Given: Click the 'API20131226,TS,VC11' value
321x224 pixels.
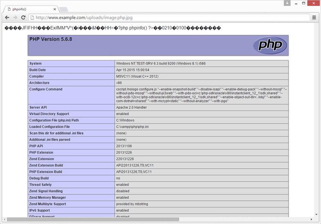Looking at the screenshot, I should [134, 172].
